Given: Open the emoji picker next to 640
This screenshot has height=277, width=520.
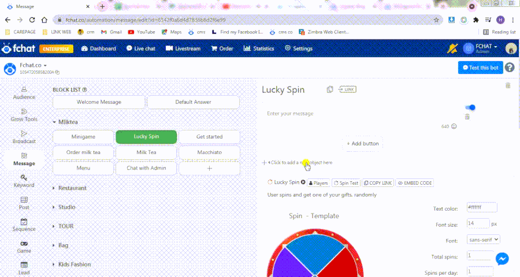Looking at the screenshot, I should (x=454, y=126).
